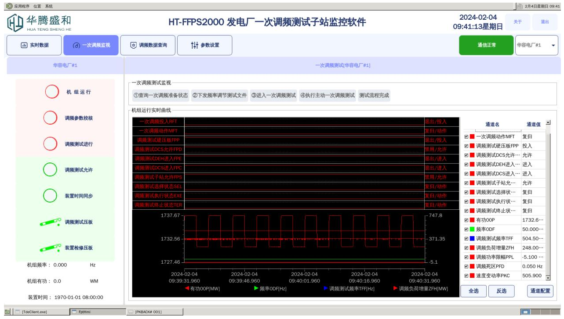
Task: Click the 全选 button
Action: tap(473, 291)
